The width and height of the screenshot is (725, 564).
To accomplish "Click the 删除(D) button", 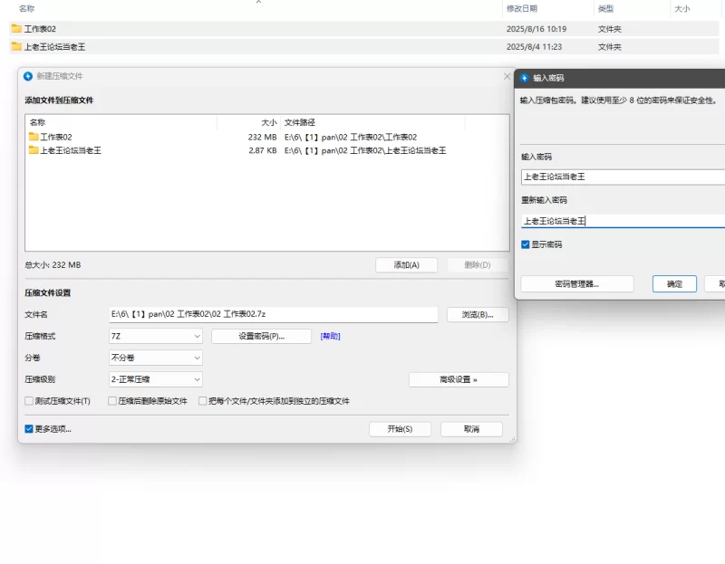I will point(478,265).
